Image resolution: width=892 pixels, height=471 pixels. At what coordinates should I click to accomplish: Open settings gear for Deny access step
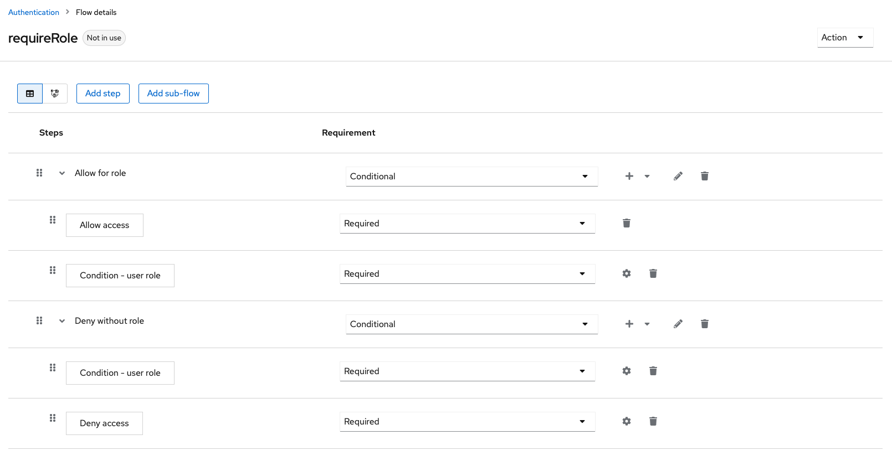pos(626,421)
